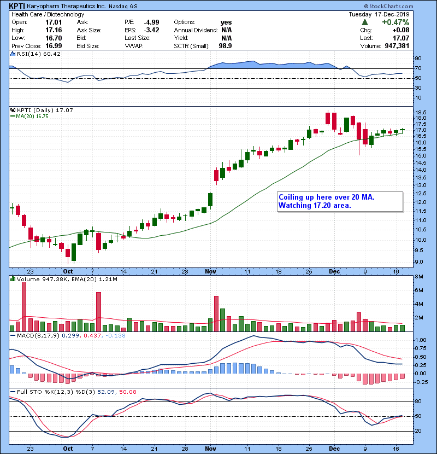Click the Bid Size label

click(x=88, y=46)
